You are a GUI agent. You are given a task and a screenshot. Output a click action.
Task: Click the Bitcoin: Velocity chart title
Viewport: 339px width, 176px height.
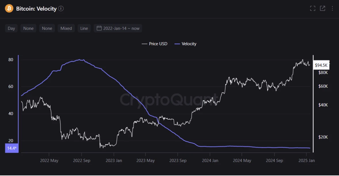pyautogui.click(x=36, y=9)
